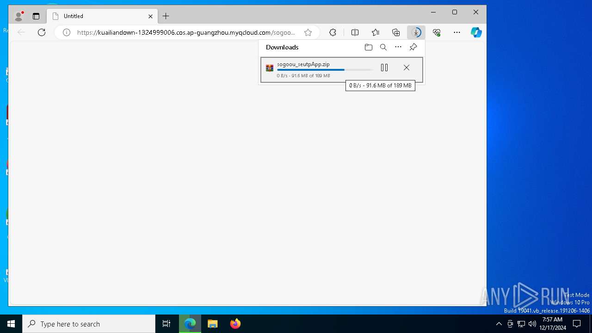This screenshot has width=592, height=333.
Task: Open downloads folder
Action: tap(369, 47)
